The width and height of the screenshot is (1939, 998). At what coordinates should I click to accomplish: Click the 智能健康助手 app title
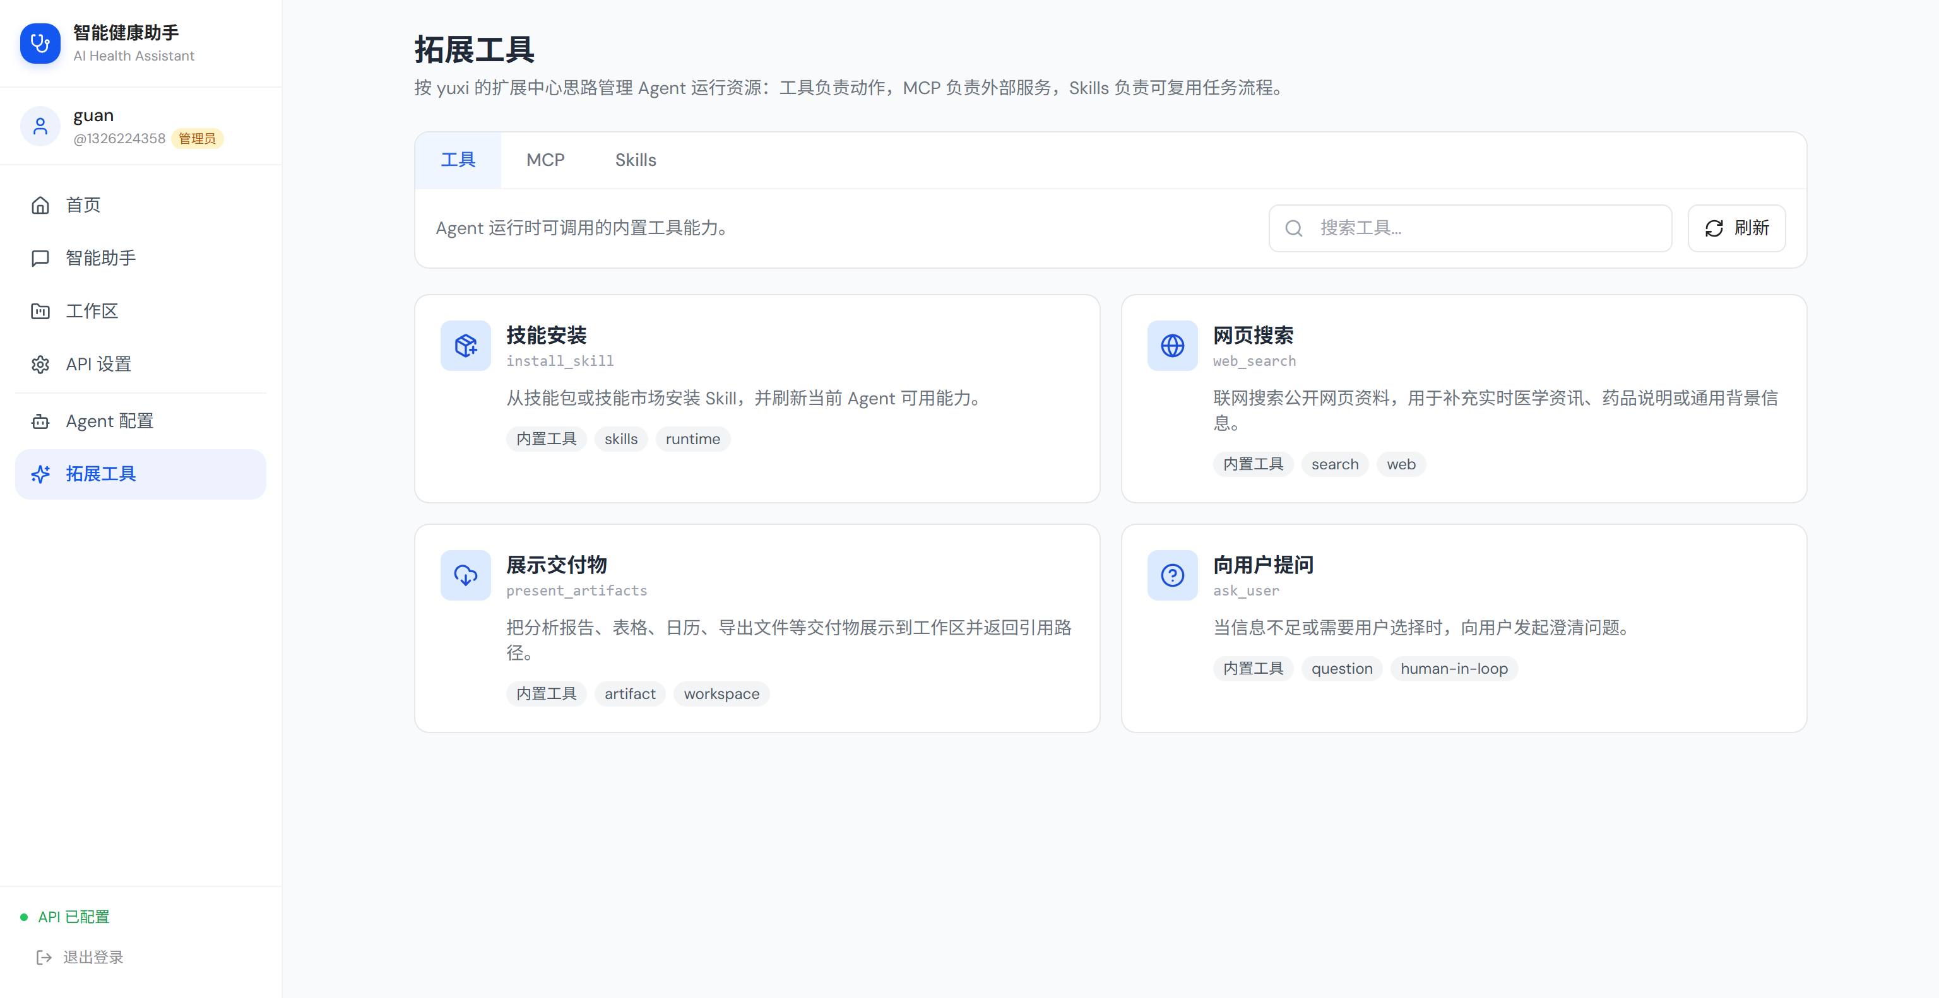pyautogui.click(x=126, y=32)
